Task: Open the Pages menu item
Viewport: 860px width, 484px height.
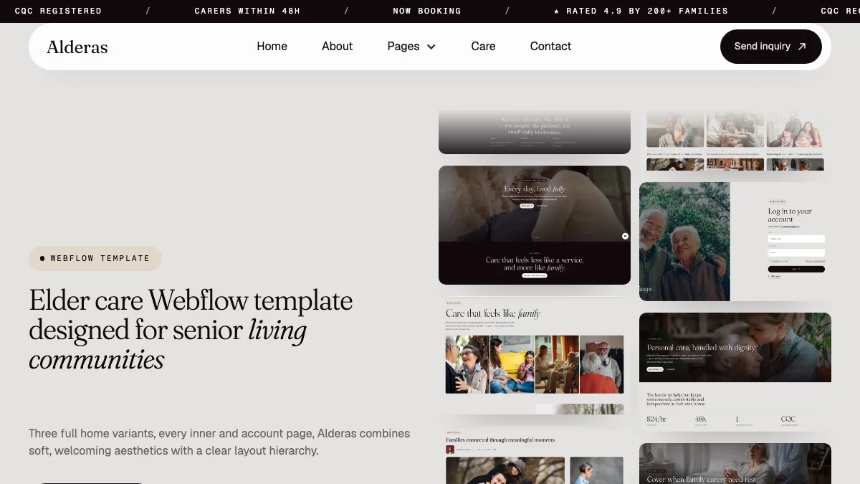Action: [x=411, y=46]
